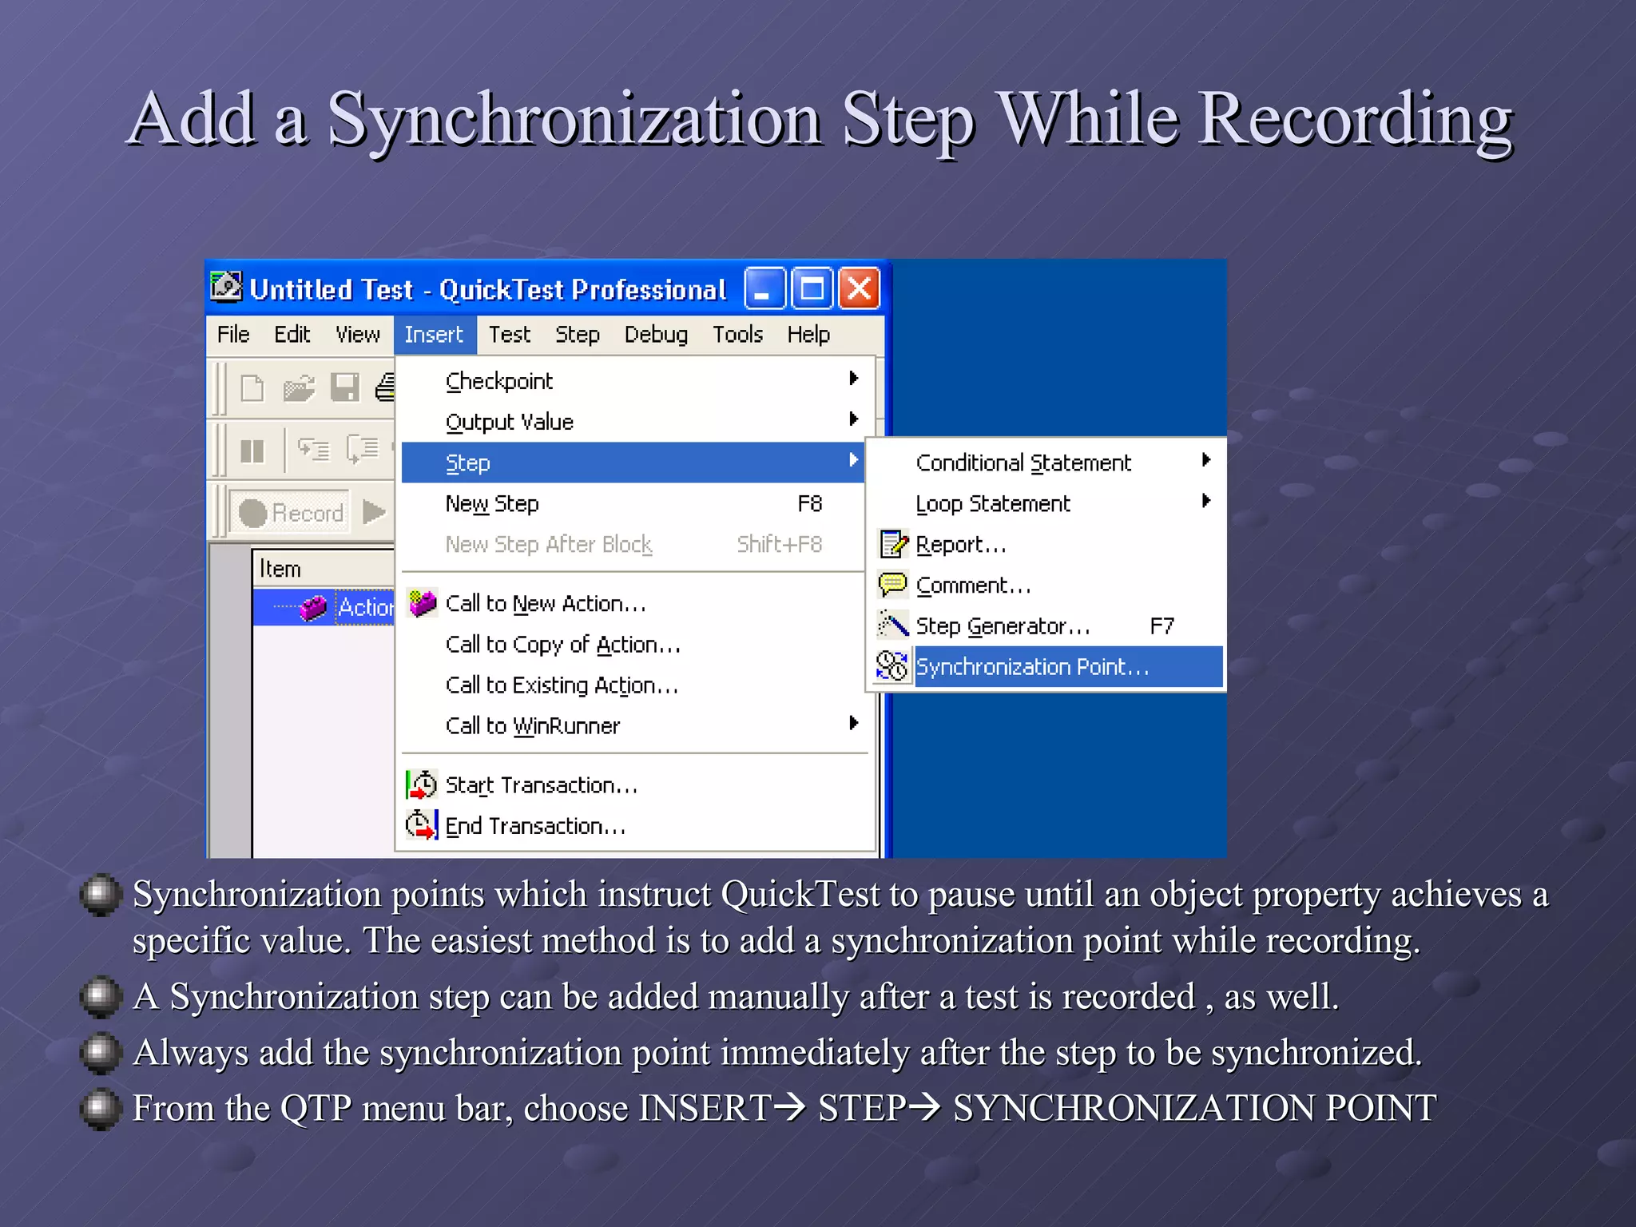Click the Comment speech bubble icon
The image size is (1636, 1227).
[x=893, y=585]
